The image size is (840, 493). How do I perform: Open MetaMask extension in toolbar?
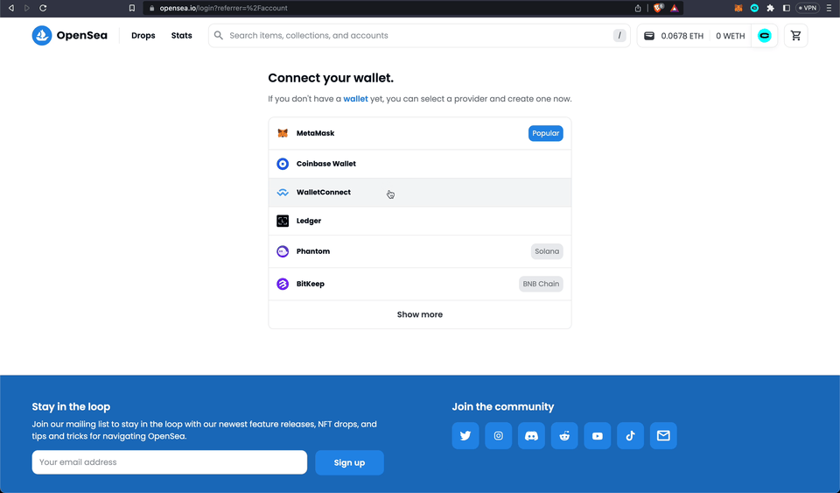pyautogui.click(x=738, y=8)
